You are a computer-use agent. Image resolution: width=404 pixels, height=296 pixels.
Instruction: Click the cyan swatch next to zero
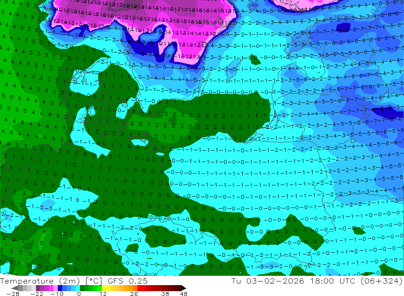78,288
